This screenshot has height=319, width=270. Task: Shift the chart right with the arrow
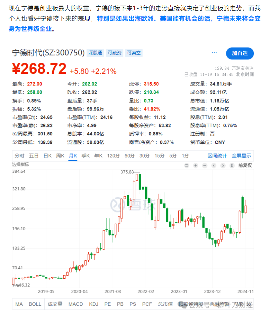[x=223, y=165]
